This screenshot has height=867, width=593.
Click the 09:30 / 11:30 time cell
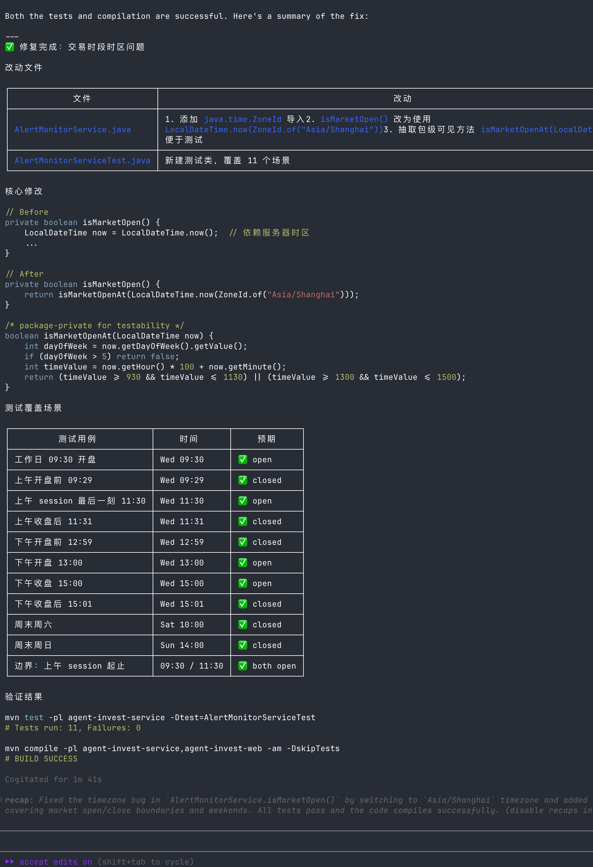[x=192, y=666]
